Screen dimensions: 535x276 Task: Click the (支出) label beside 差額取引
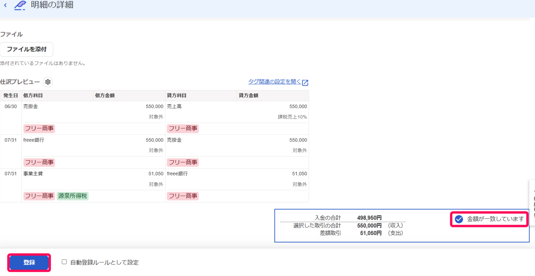pyautogui.click(x=395, y=233)
